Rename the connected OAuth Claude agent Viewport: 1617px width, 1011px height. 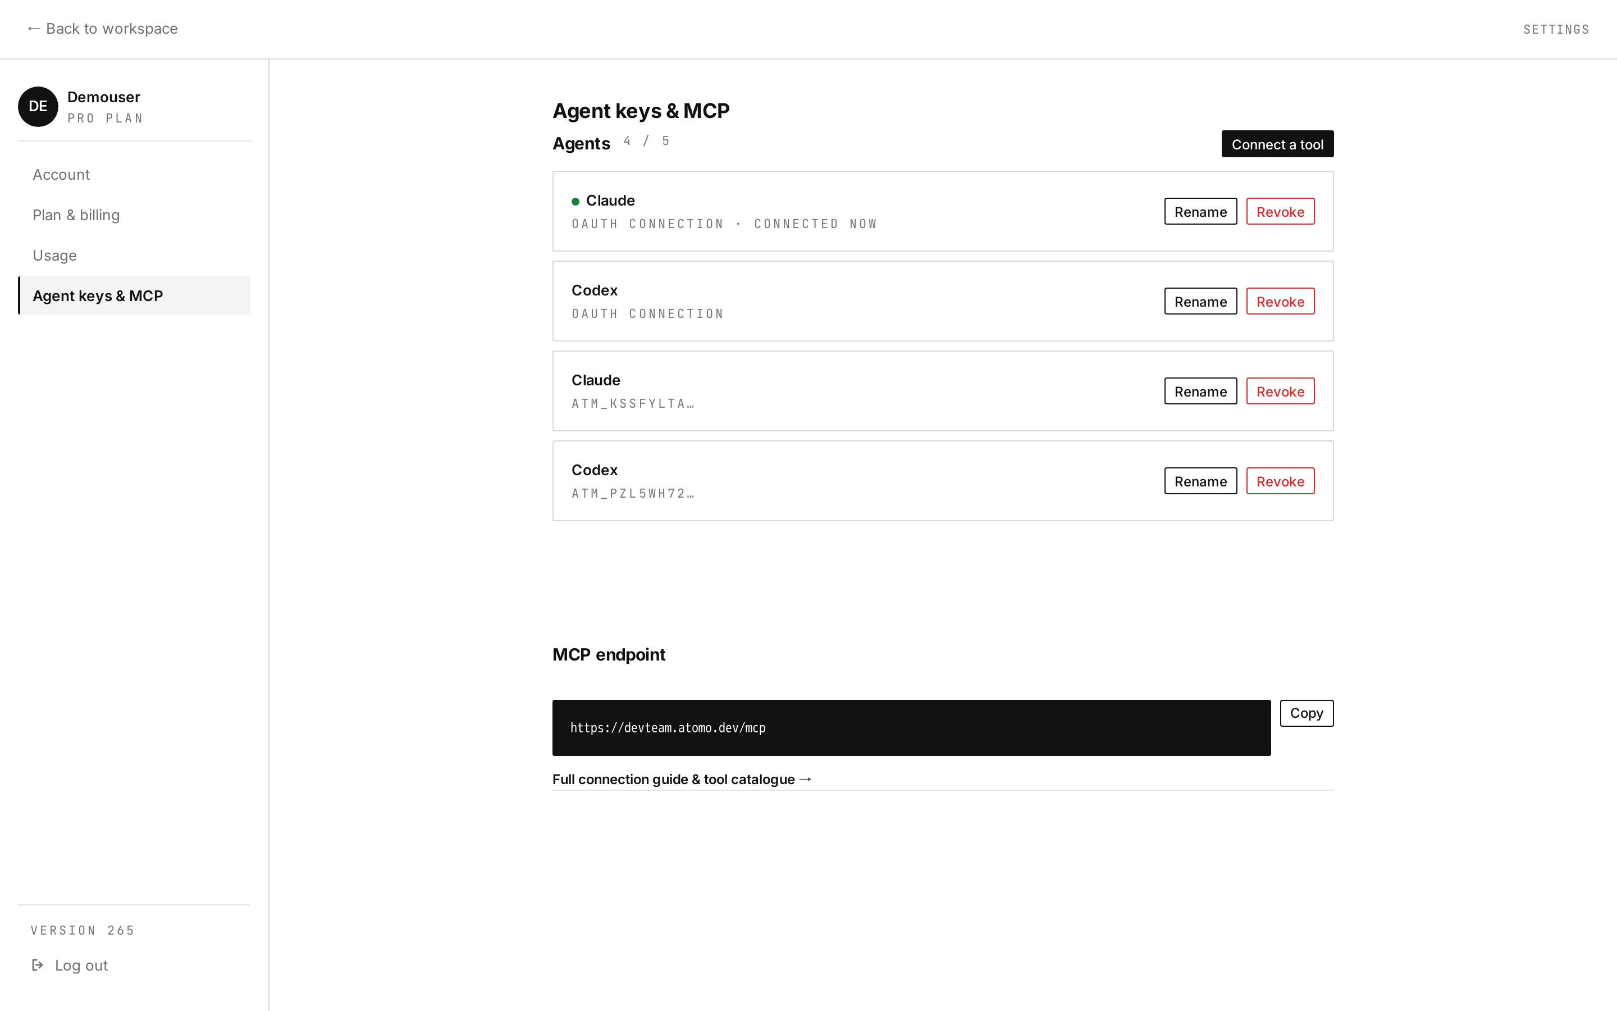1200,211
